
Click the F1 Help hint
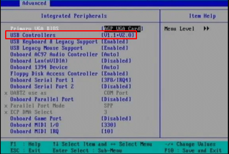click(x=25, y=144)
